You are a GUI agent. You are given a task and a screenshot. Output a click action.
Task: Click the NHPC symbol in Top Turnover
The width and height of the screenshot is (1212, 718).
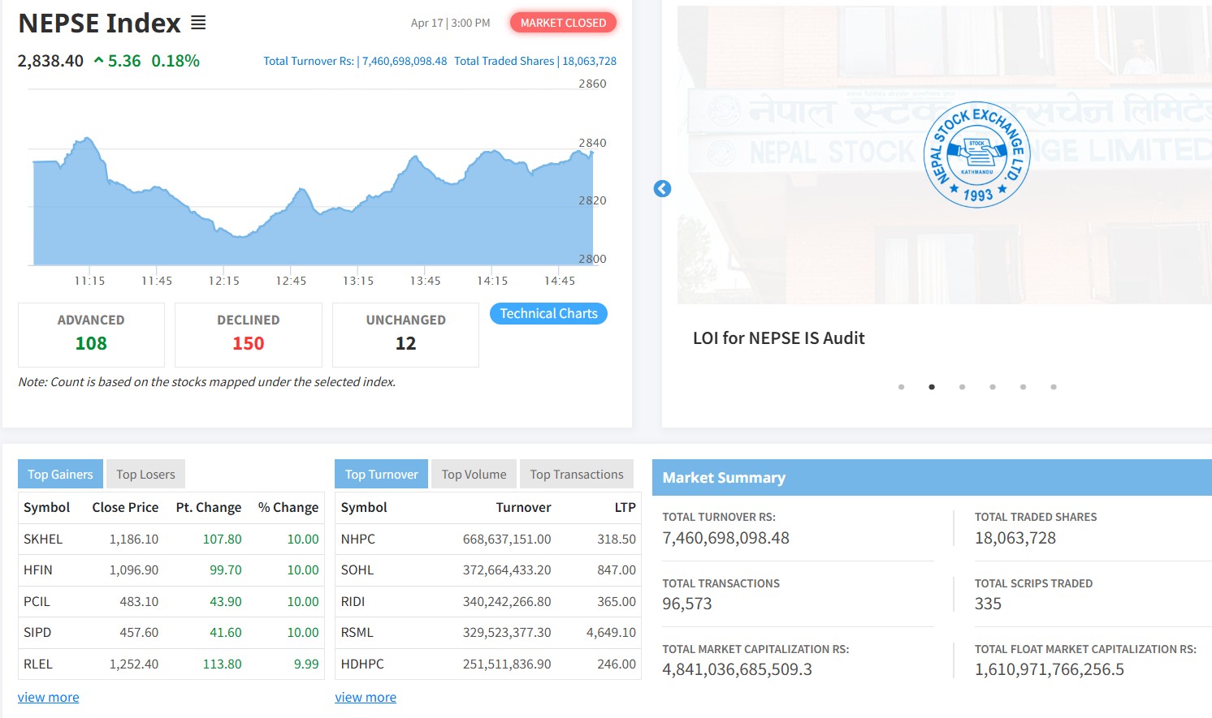pos(358,540)
